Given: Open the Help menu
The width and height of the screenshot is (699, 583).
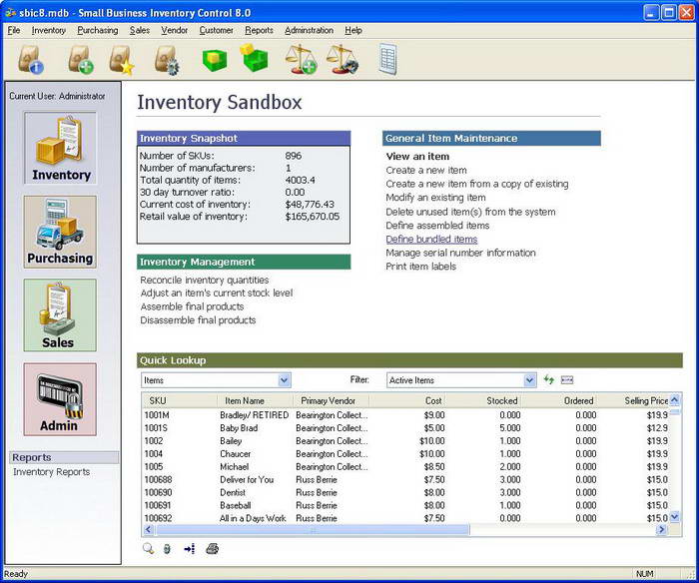Looking at the screenshot, I should click(x=353, y=30).
